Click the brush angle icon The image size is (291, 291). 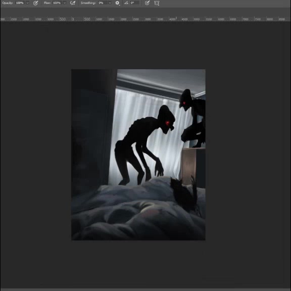pyautogui.click(x=126, y=3)
